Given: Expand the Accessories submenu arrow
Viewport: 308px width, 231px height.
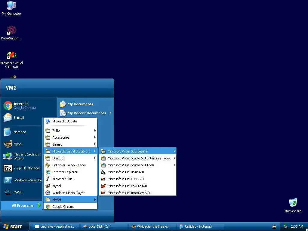Looking at the screenshot, I should (95, 137).
